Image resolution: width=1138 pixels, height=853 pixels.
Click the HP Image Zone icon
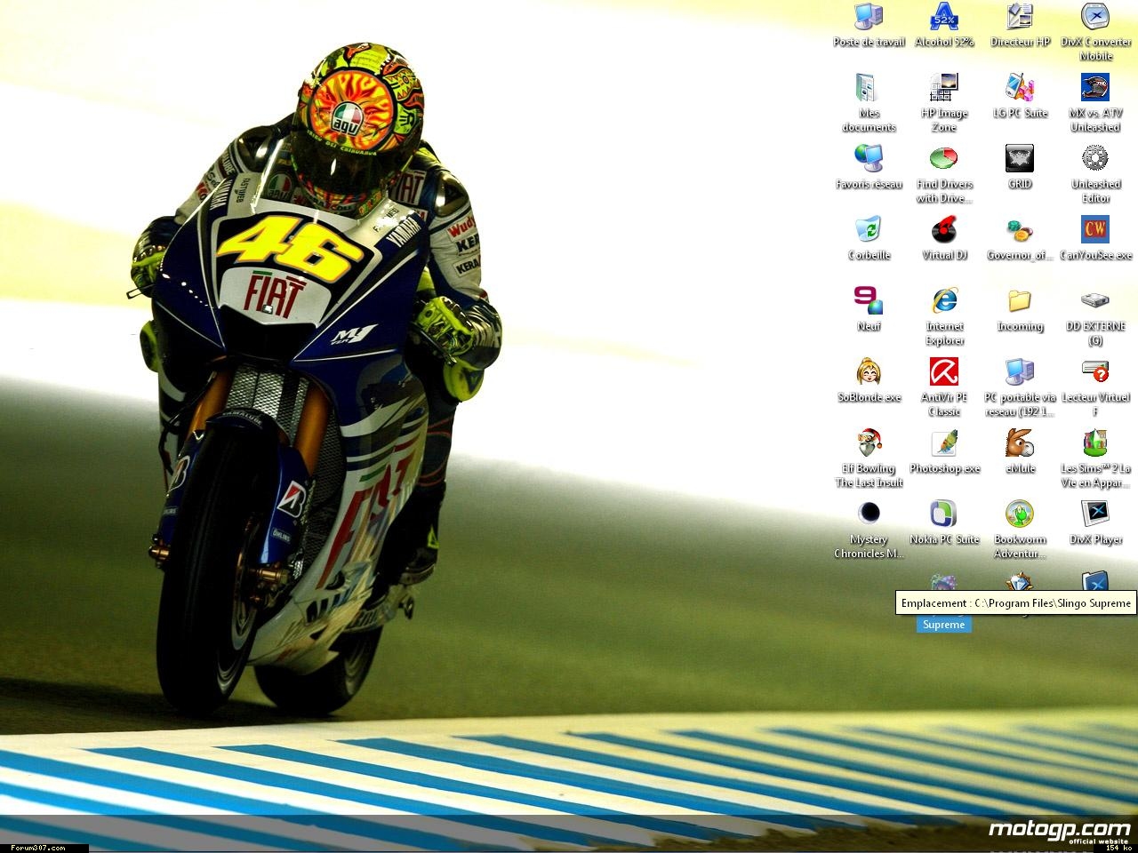(x=944, y=88)
